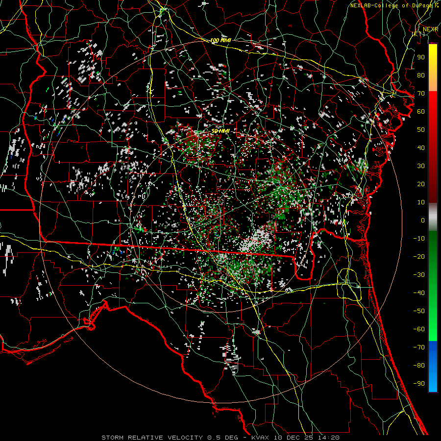Screen dimensions: 441x441
Task: Click the 100 NMI range ring label
Action: tap(221, 41)
